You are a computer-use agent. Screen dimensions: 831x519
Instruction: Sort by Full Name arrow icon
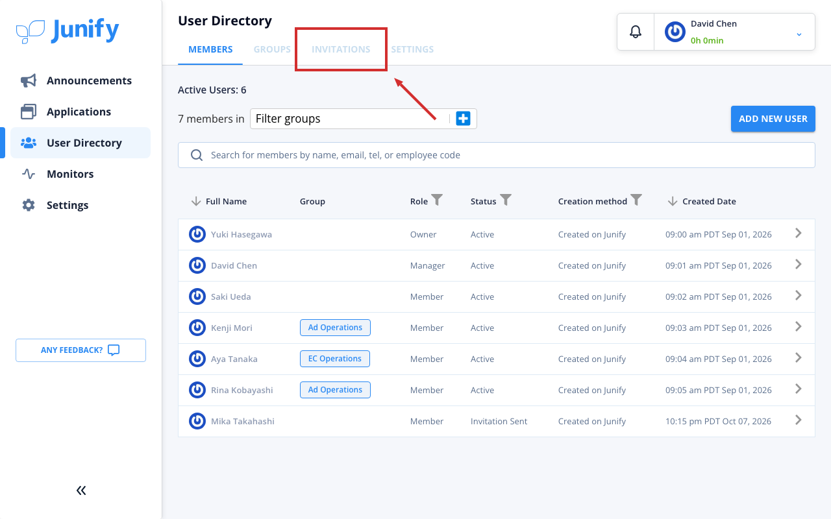(196, 201)
